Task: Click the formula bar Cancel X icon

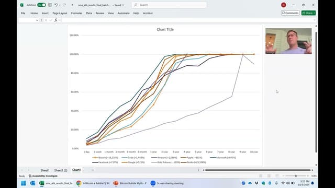Action: pos(46,20)
